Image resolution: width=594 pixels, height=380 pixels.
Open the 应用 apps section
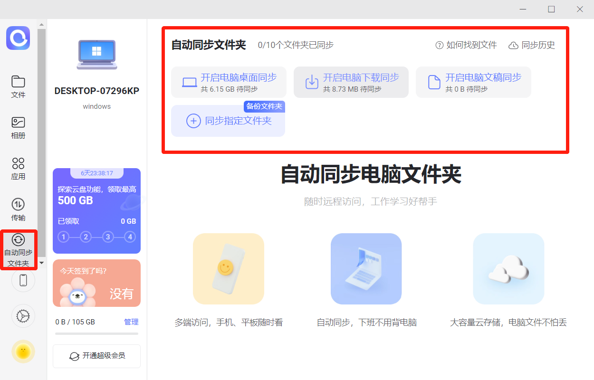tap(18, 169)
